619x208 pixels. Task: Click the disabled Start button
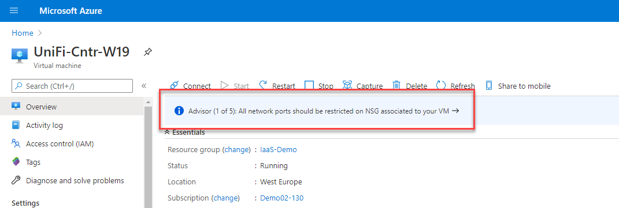click(x=235, y=86)
